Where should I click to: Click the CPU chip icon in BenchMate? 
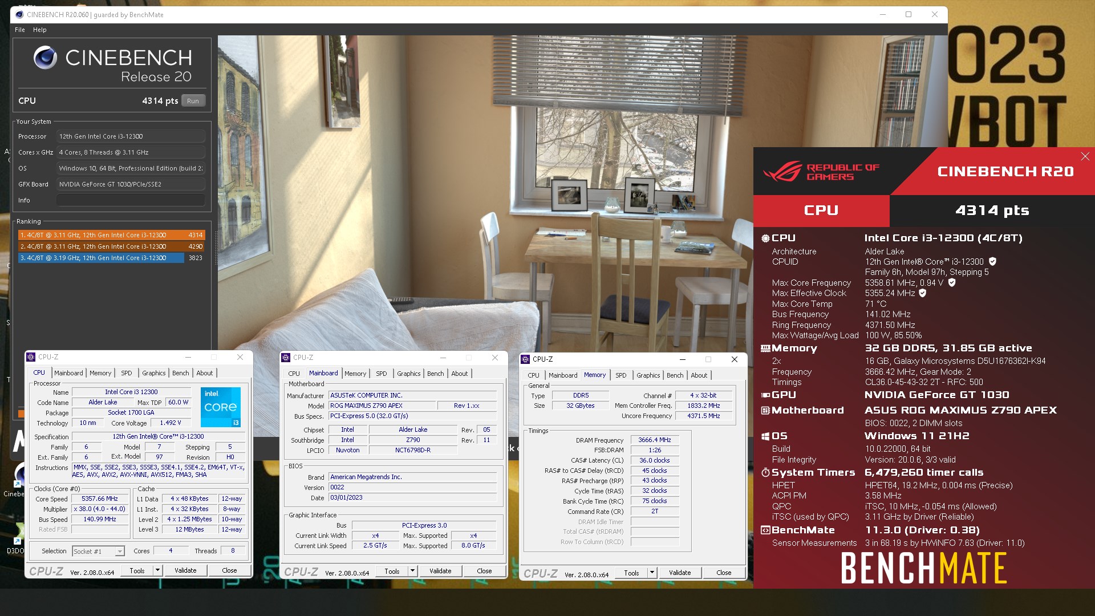tap(765, 238)
